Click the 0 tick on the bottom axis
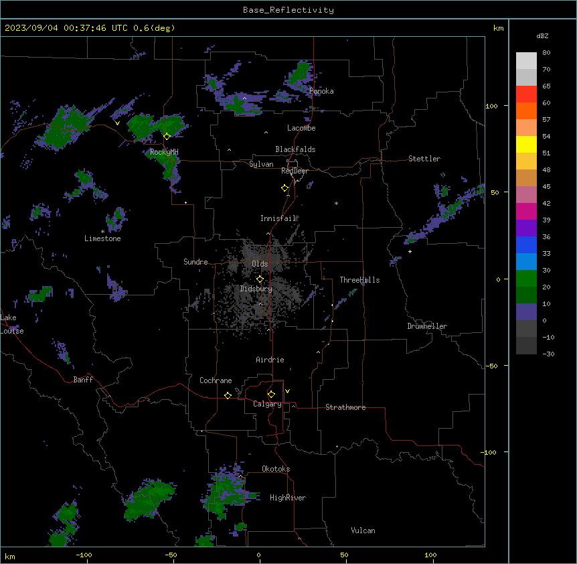Viewport: 577px width, 564px height. pyautogui.click(x=258, y=555)
